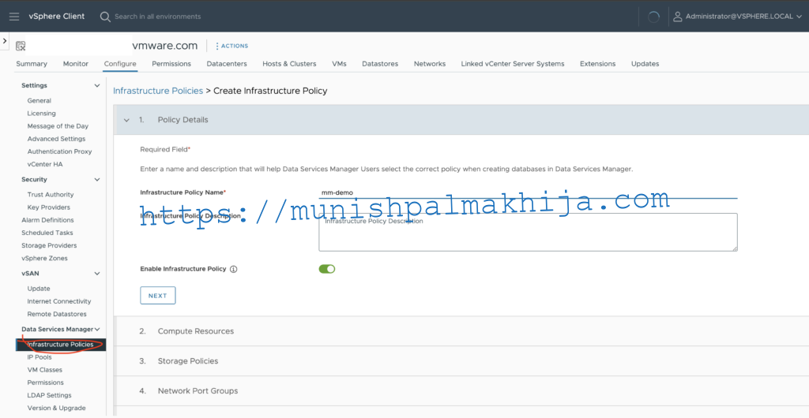Open Licensing settings
The image size is (809, 418).
pos(41,114)
